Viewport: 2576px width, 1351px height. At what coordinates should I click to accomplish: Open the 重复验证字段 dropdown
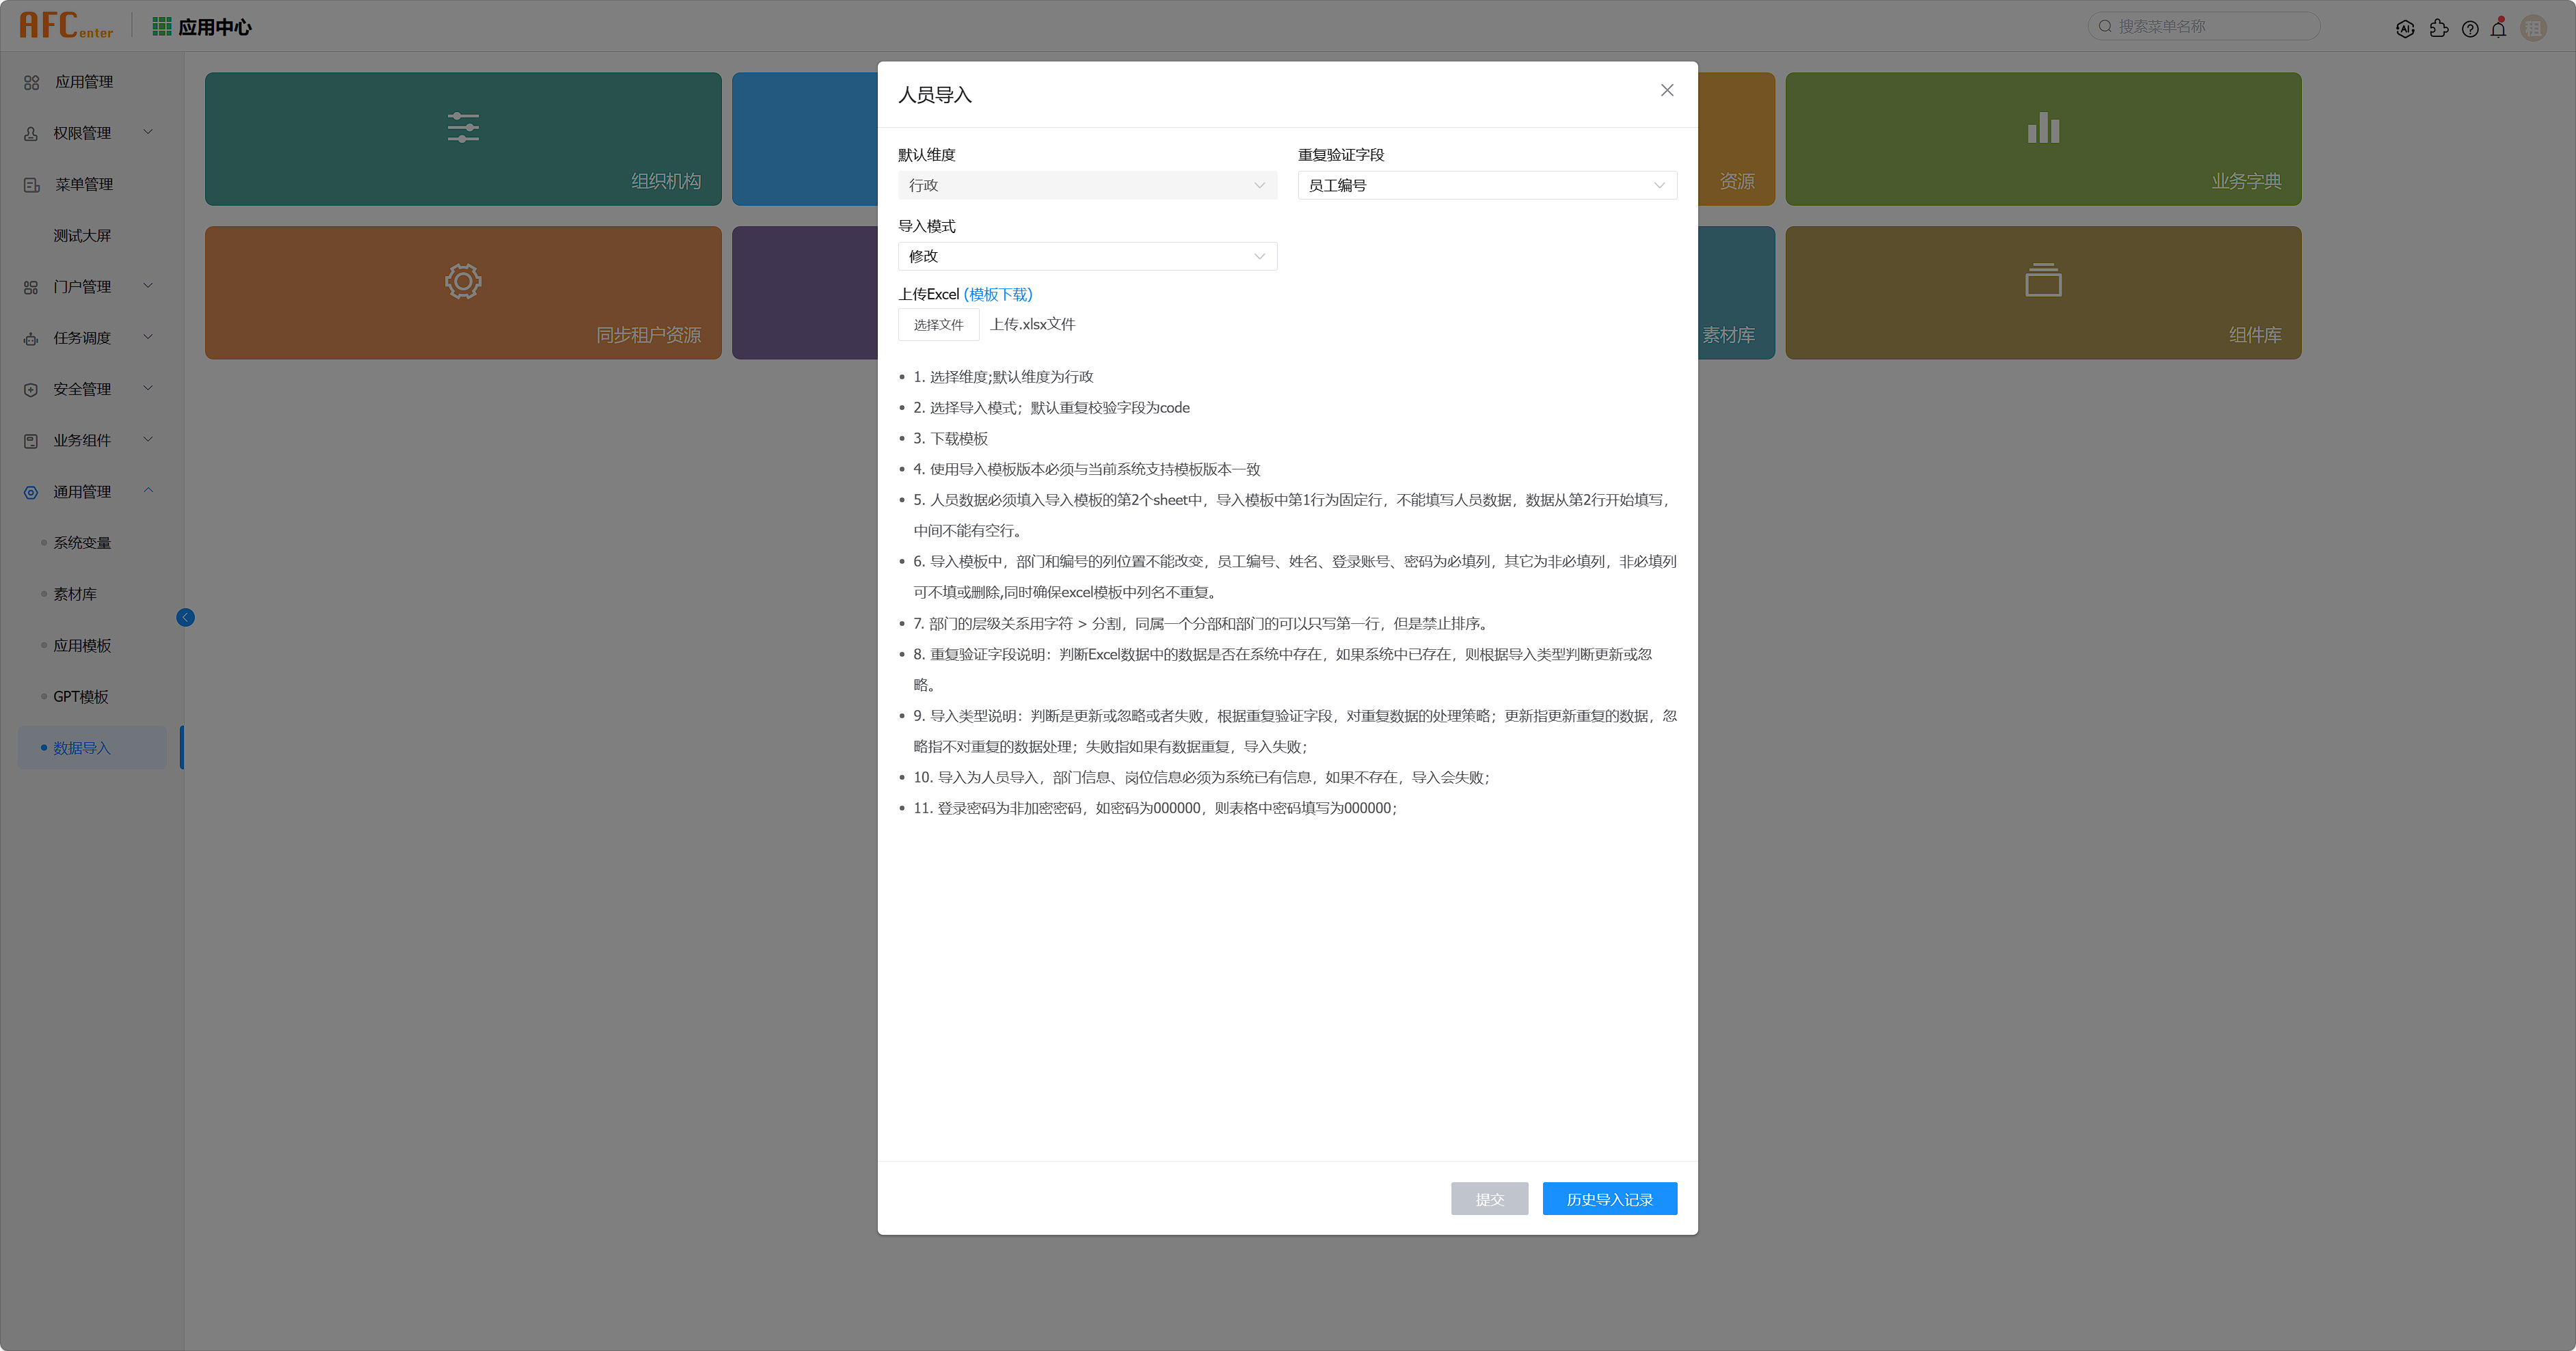(x=1486, y=185)
